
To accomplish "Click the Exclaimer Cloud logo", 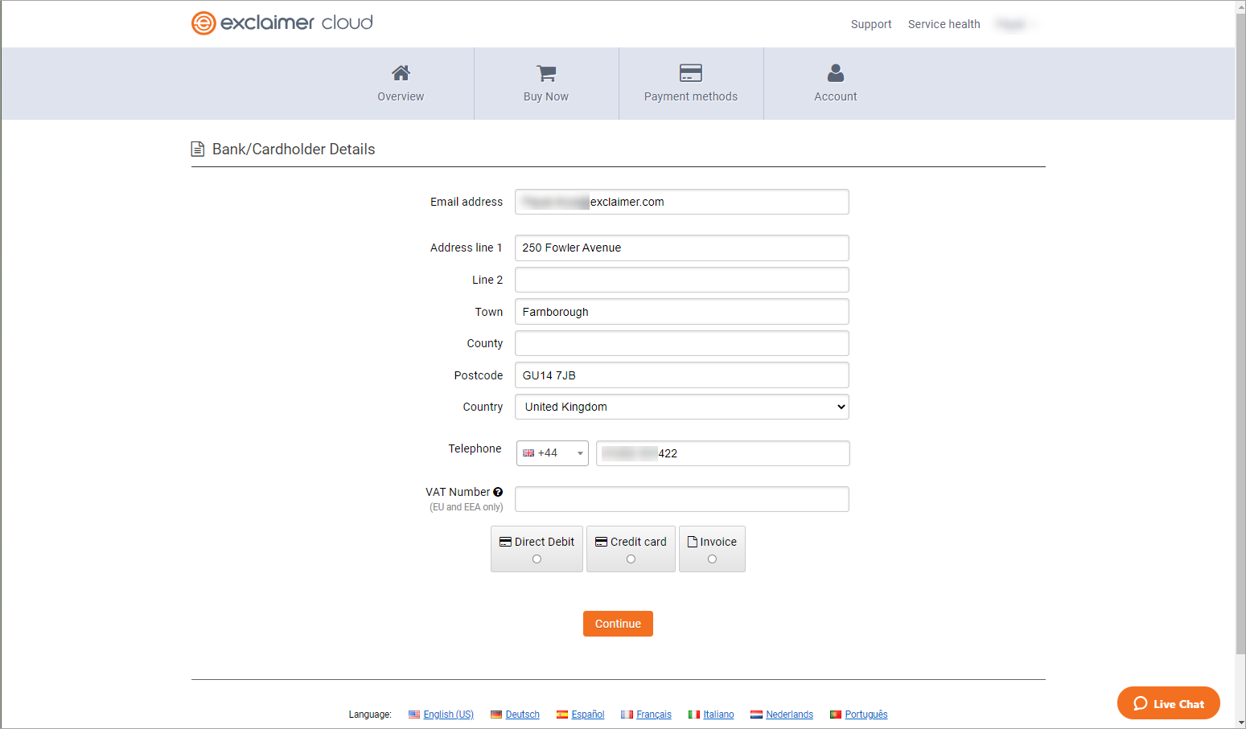I will pyautogui.click(x=282, y=23).
